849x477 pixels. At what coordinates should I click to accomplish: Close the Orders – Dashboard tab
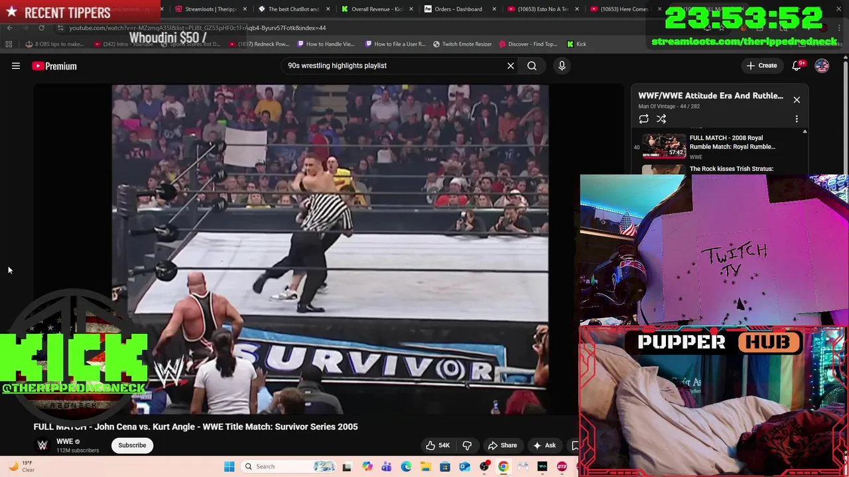[x=494, y=9]
